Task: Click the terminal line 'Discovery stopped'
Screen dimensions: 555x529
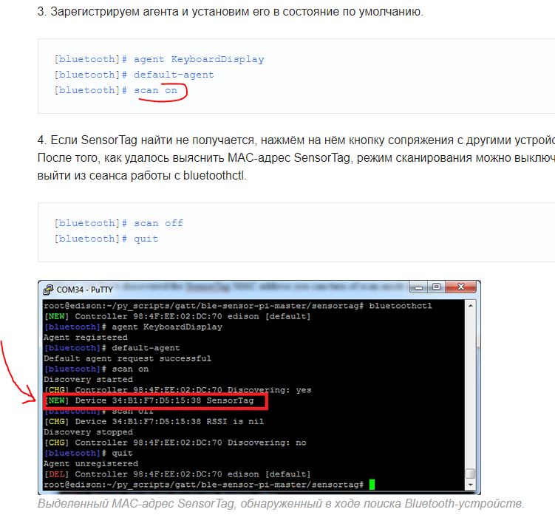Action: coord(88,432)
